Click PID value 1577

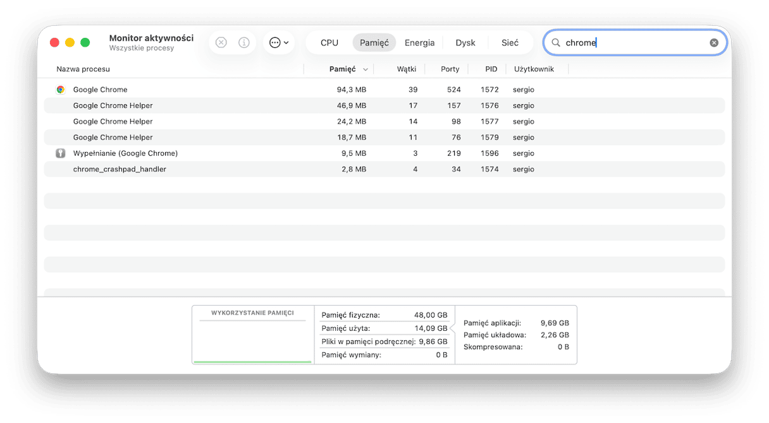pos(489,121)
